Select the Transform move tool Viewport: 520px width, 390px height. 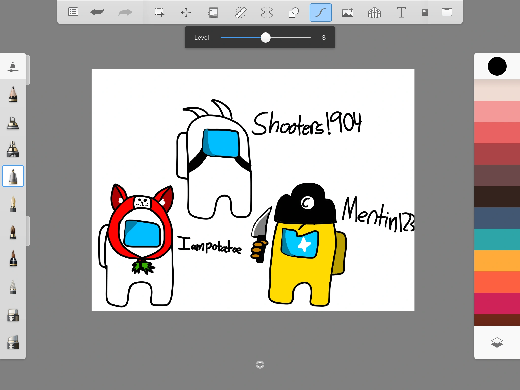coord(186,12)
